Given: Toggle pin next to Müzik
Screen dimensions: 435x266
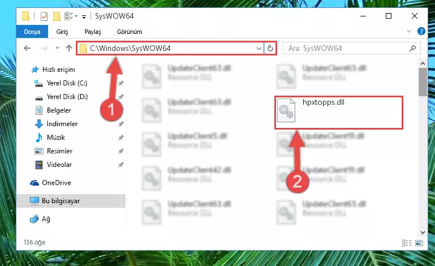Looking at the screenshot, I should point(120,138).
